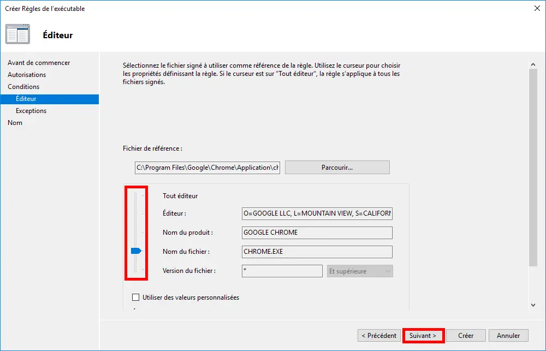Image resolution: width=546 pixels, height=351 pixels.
Task: Click the wizard header icon
Action: coord(17,34)
